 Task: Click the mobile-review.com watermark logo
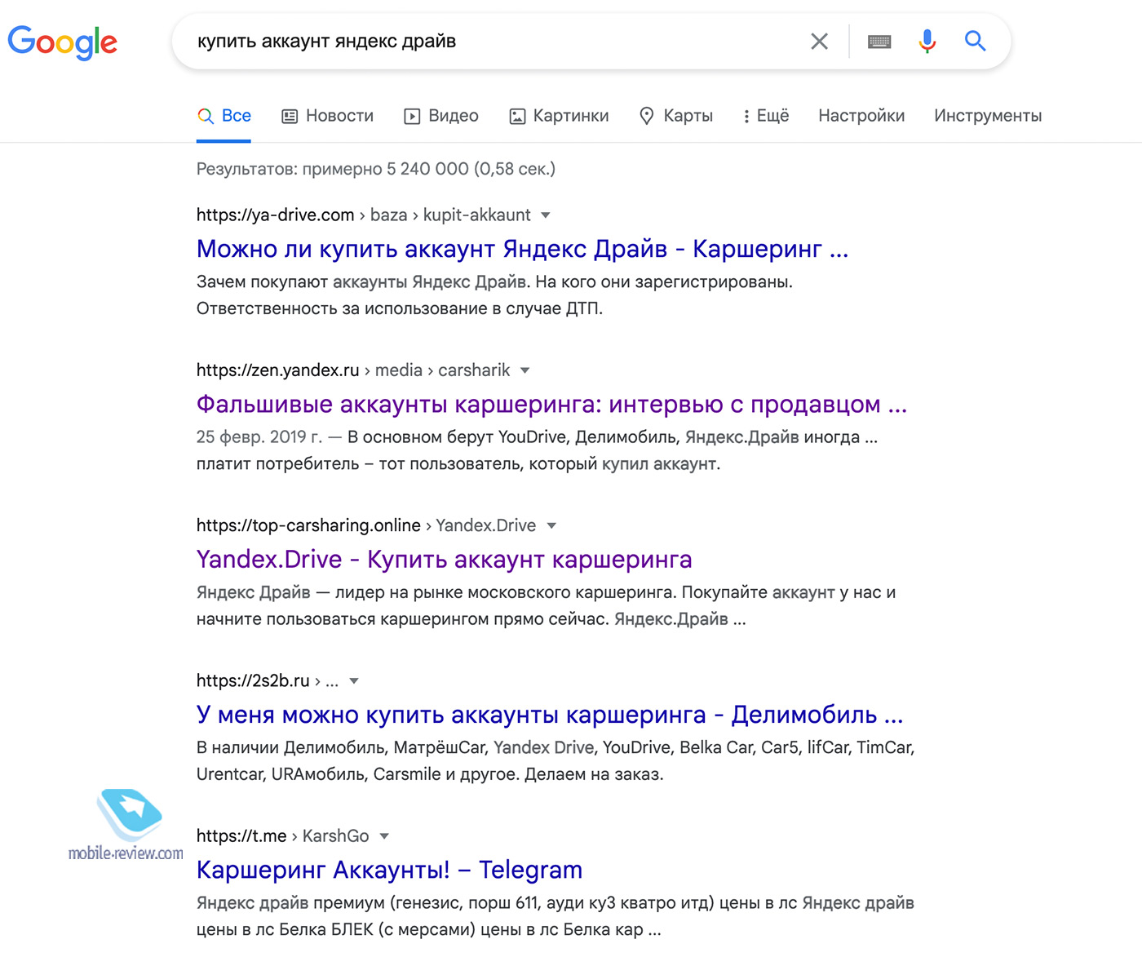126,826
